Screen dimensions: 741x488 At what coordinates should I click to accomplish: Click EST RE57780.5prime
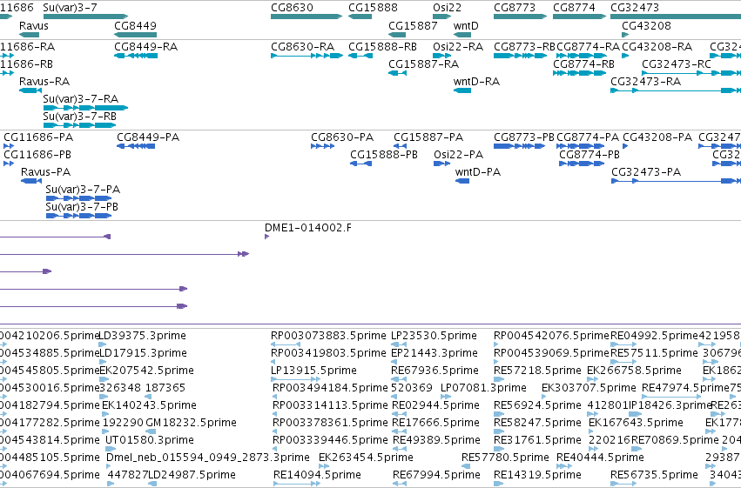point(505,458)
